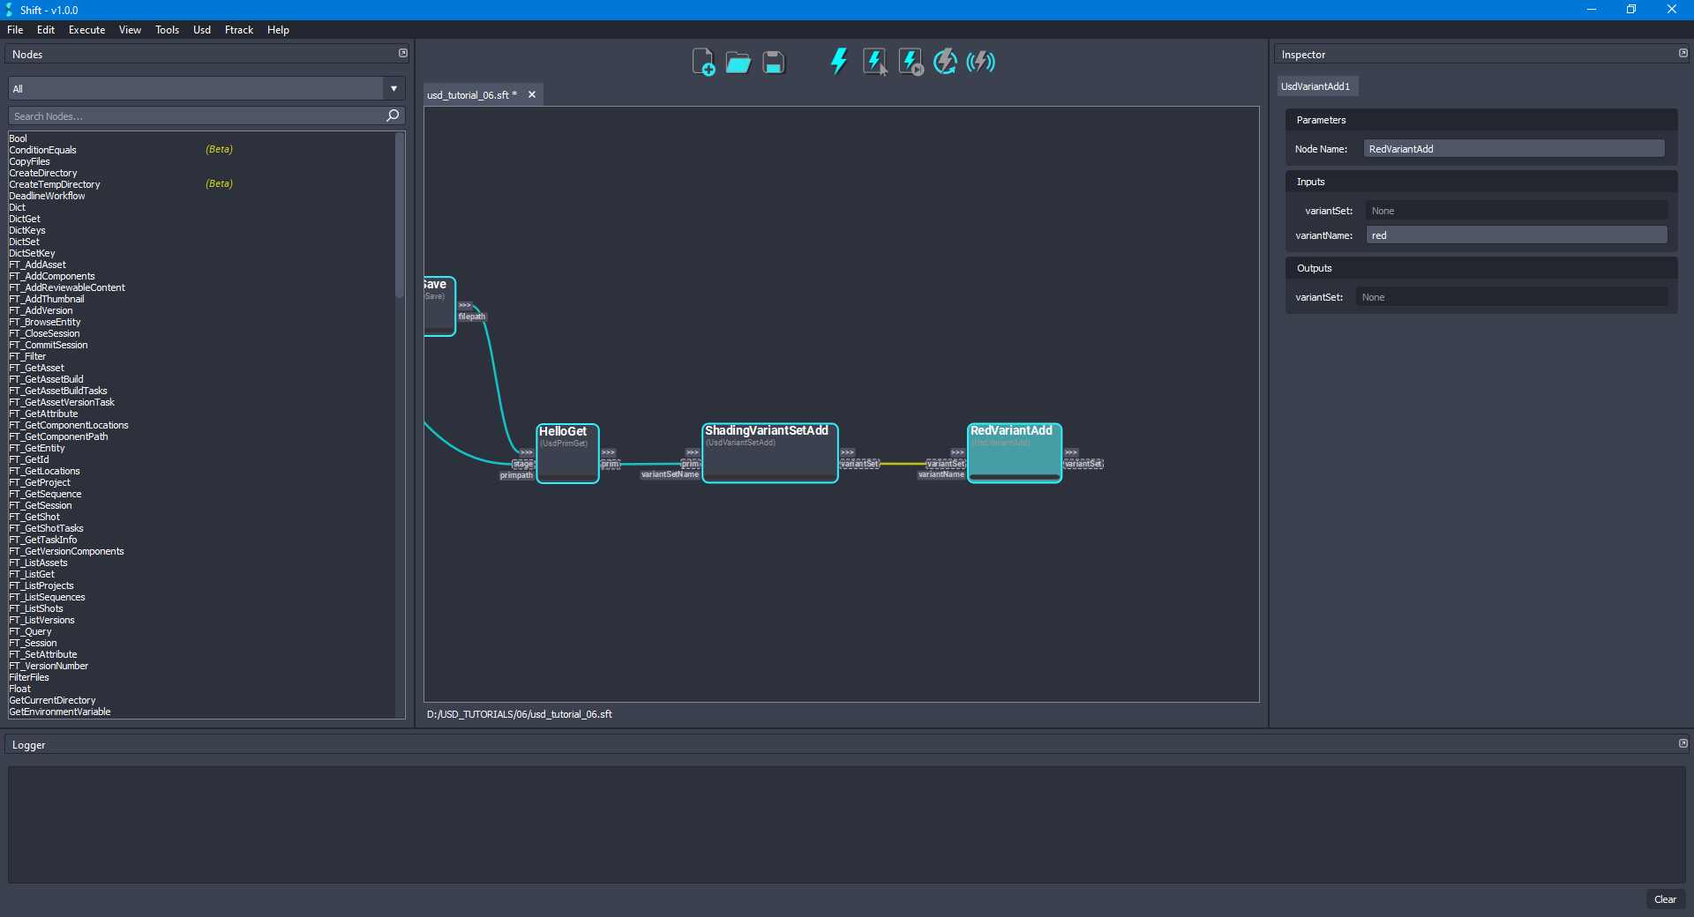Select the usd_tutorial_06.sft tab
Image resolution: width=1694 pixels, height=917 pixels.
(x=471, y=94)
